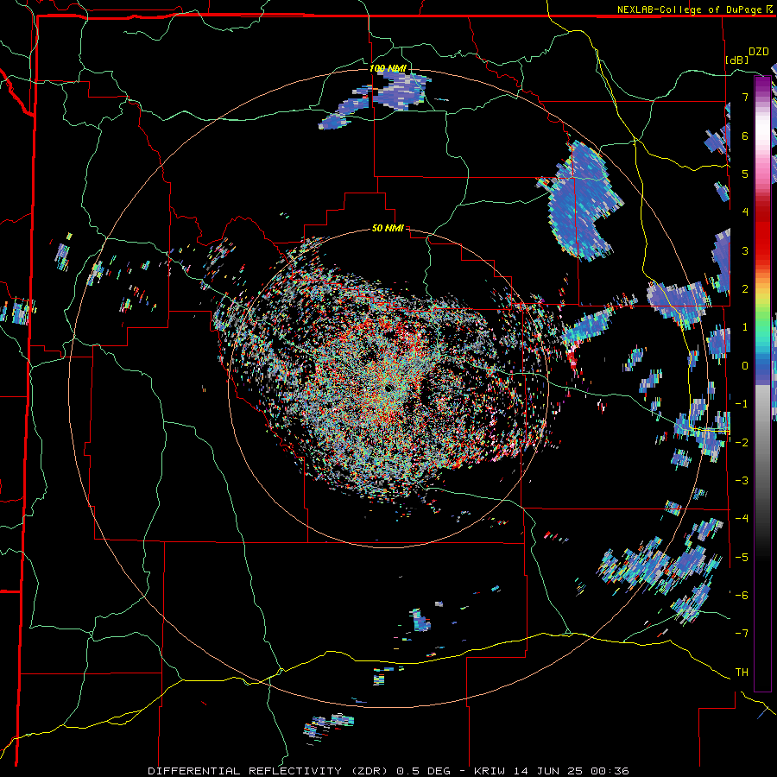Click the TH threshold label on the scale

[x=742, y=673]
